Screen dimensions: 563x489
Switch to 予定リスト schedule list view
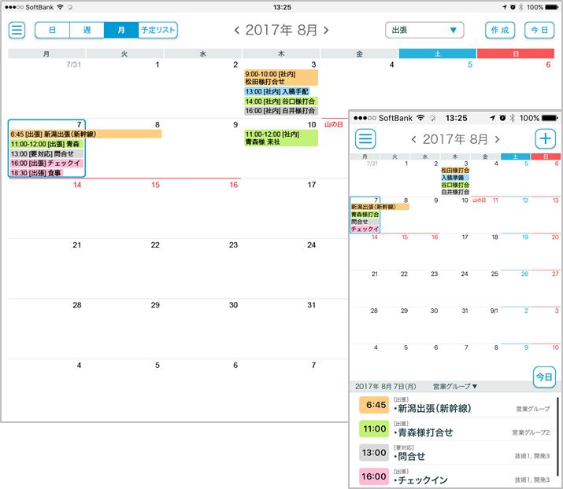click(x=157, y=31)
